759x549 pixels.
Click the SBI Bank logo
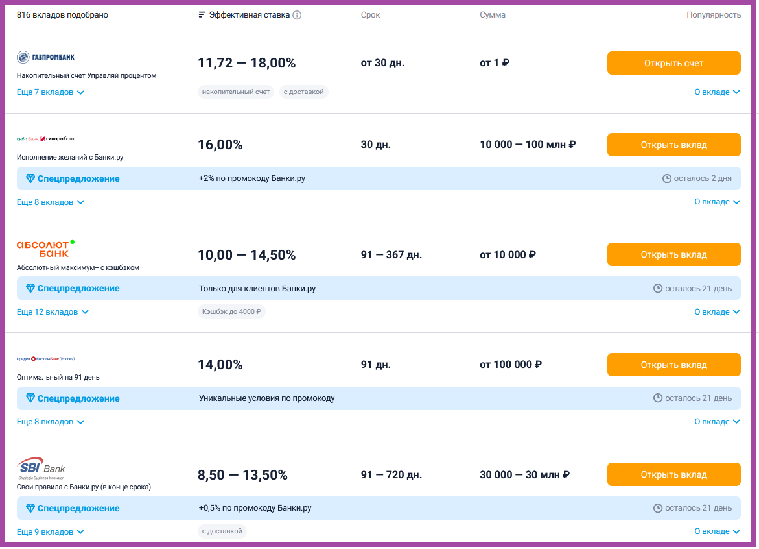41,468
